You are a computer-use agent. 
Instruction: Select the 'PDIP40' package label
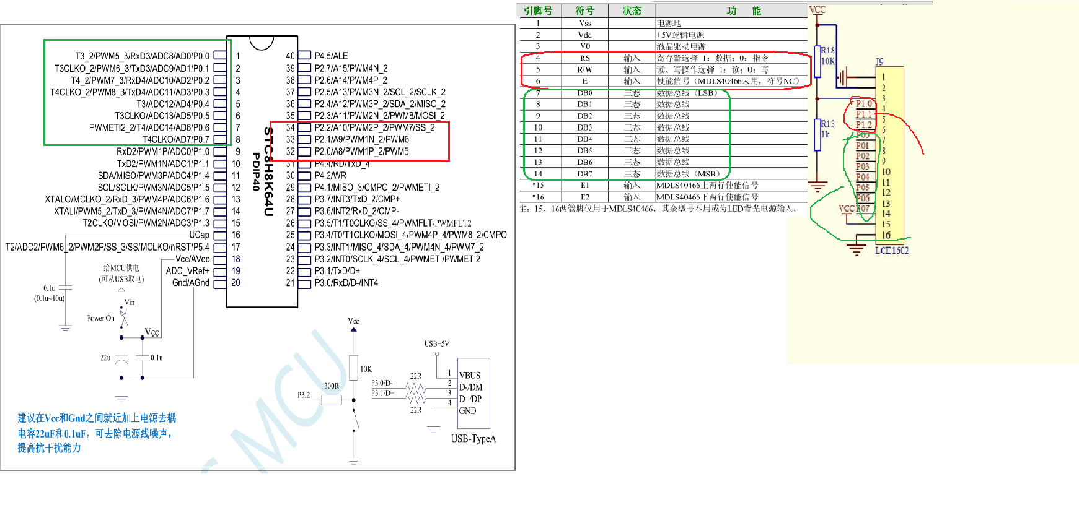point(255,171)
